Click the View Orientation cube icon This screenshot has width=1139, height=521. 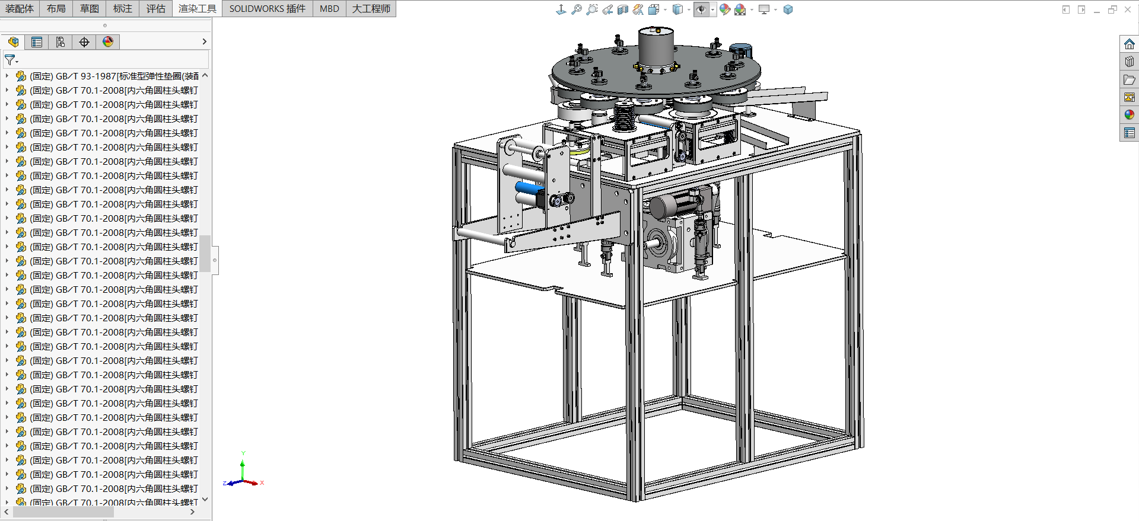tap(653, 9)
